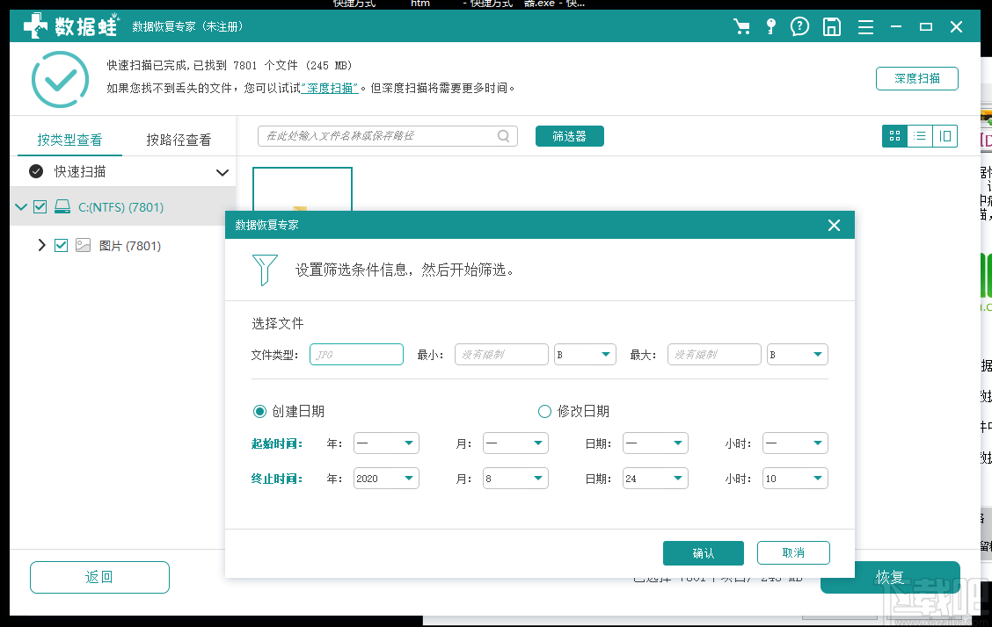Viewport: 992px width, 627px height.
Task: Open the minimum size unit dropdown
Action: (585, 355)
